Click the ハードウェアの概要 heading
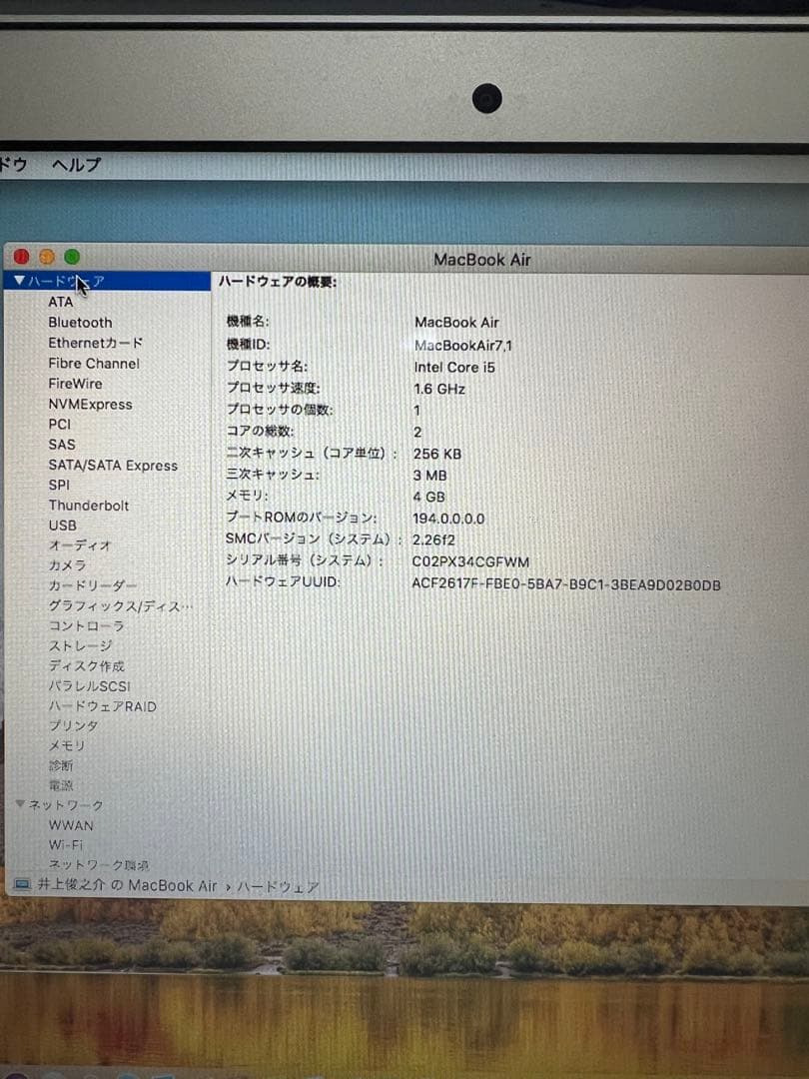 pos(278,282)
